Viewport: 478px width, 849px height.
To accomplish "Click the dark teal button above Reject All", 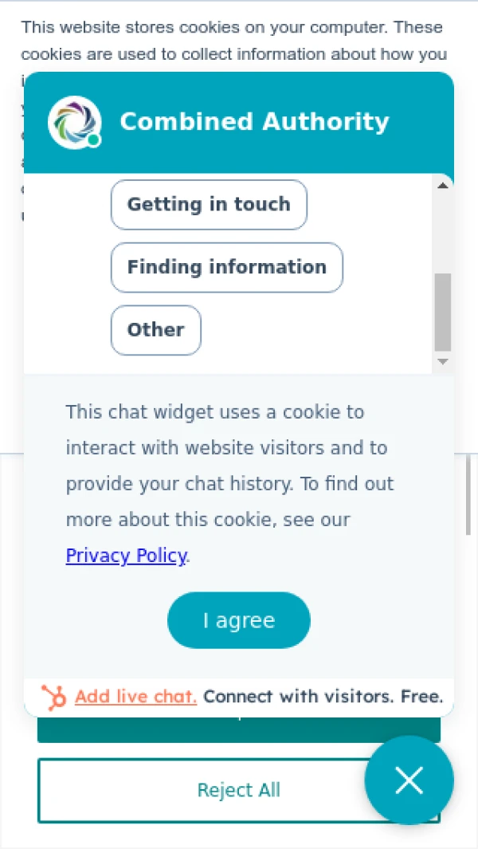I will (238, 727).
